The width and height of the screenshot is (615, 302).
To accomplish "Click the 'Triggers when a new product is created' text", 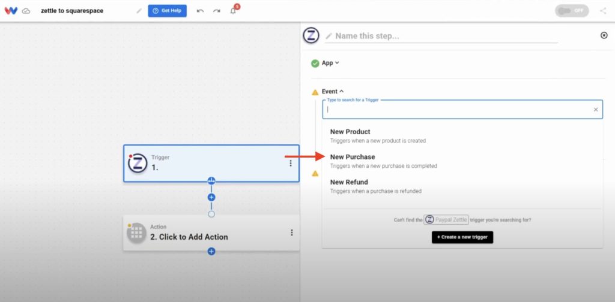I will coord(378,141).
